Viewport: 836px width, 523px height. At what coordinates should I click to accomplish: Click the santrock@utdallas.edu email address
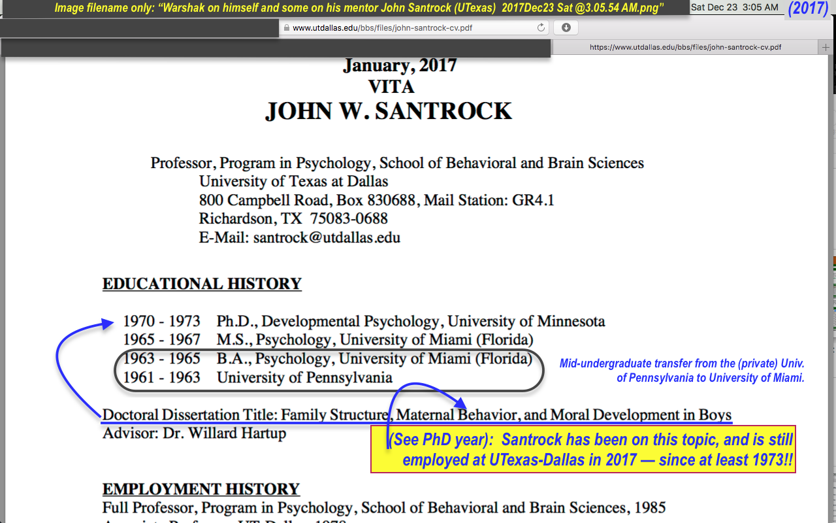click(x=327, y=237)
